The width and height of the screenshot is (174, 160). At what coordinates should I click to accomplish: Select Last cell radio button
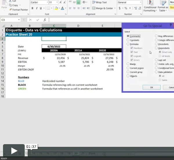[156, 60]
